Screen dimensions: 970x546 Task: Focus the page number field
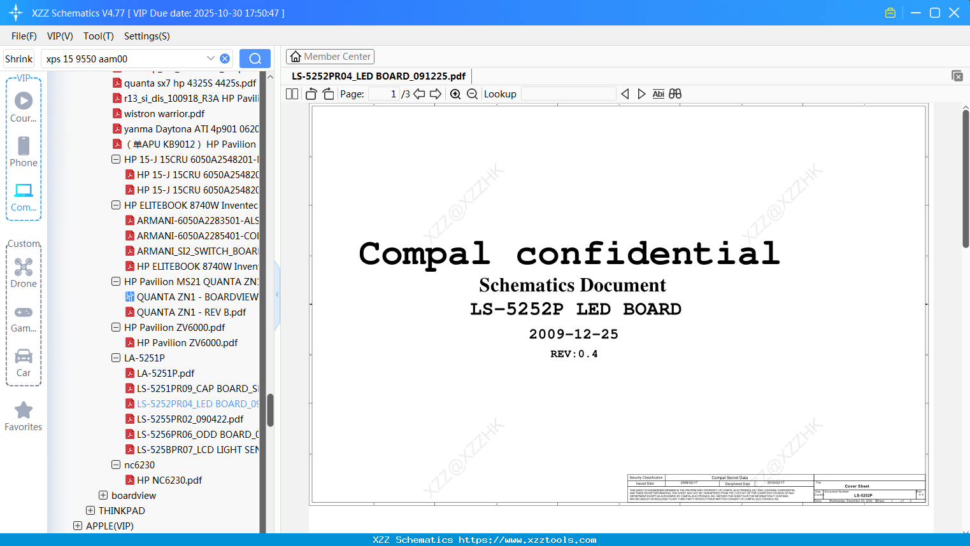(384, 94)
